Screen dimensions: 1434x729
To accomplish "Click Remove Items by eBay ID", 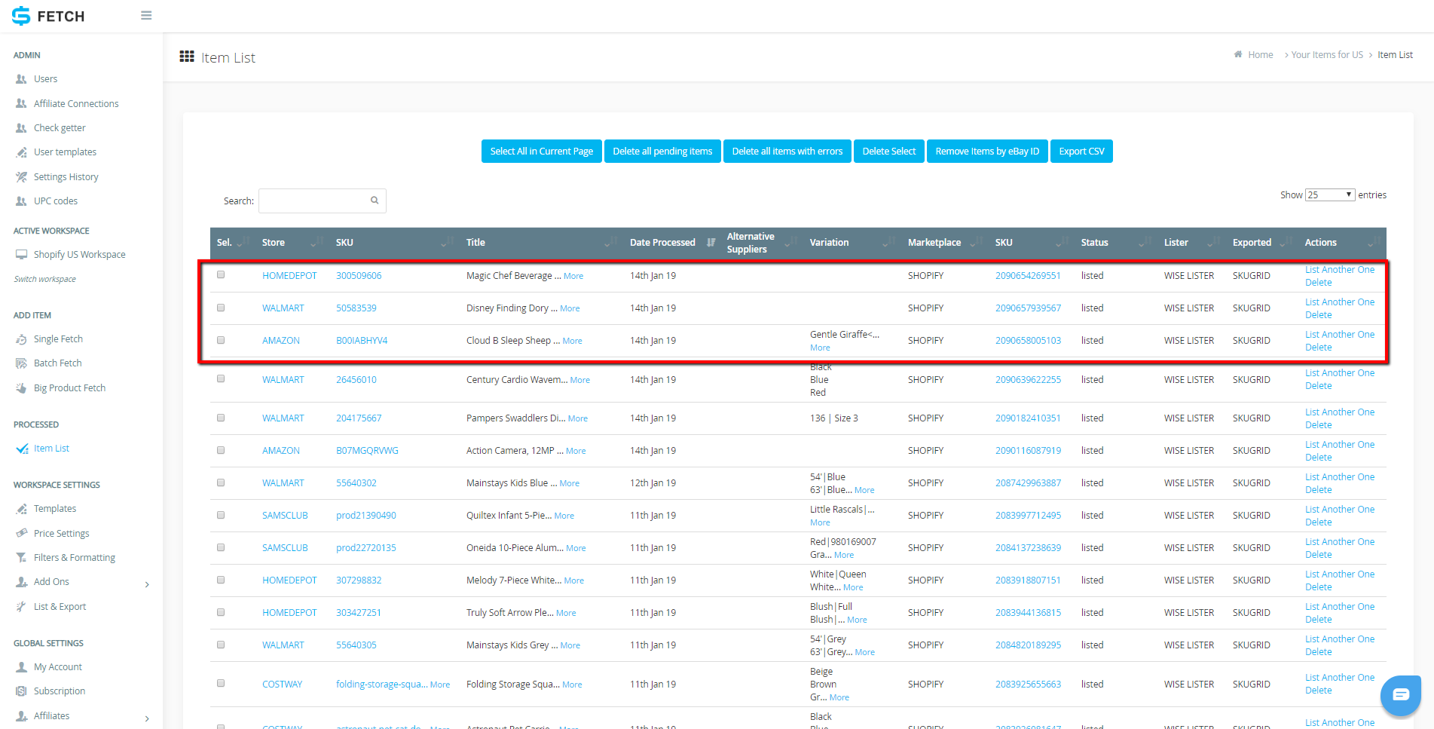I will tap(987, 152).
